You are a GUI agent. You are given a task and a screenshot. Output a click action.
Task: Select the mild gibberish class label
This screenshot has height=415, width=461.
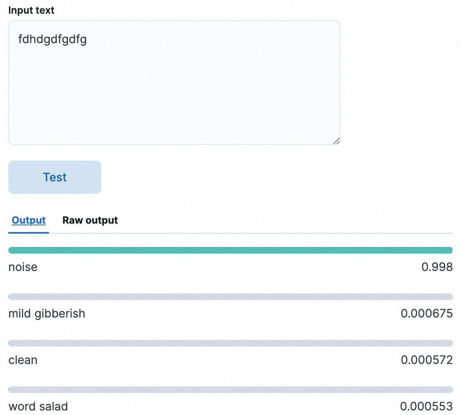pos(46,313)
